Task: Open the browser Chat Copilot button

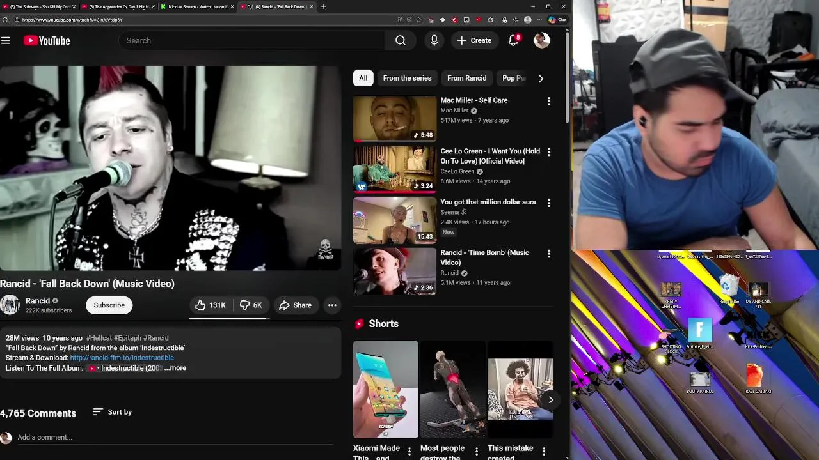Action: 557,20
